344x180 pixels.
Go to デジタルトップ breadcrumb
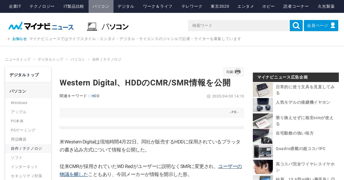[50, 59]
